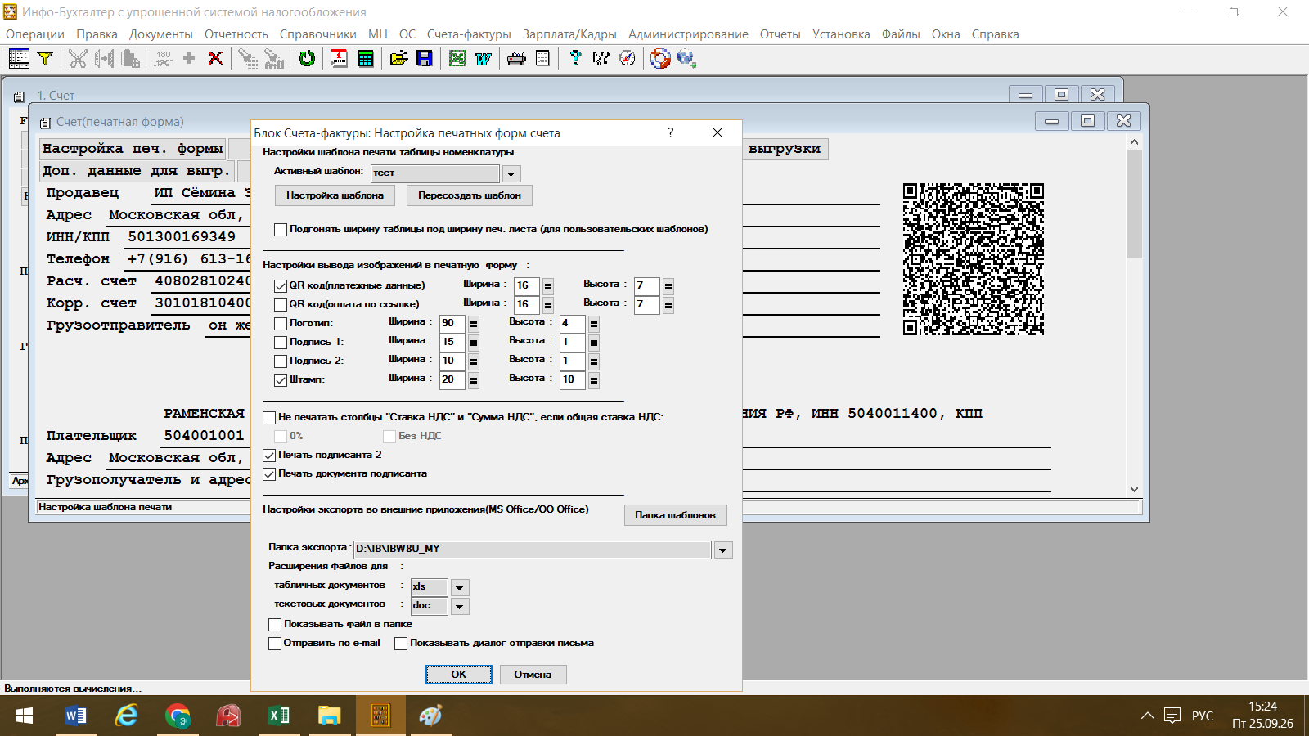The image size is (1309, 736).
Task: Click the yellow filter funnel toolbar icon
Action: click(x=46, y=58)
